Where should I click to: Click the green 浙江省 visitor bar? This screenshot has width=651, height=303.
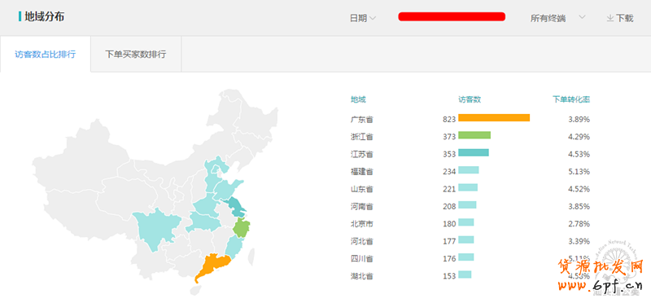pos(474,135)
